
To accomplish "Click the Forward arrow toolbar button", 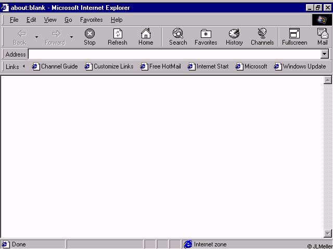I will coord(55,37).
